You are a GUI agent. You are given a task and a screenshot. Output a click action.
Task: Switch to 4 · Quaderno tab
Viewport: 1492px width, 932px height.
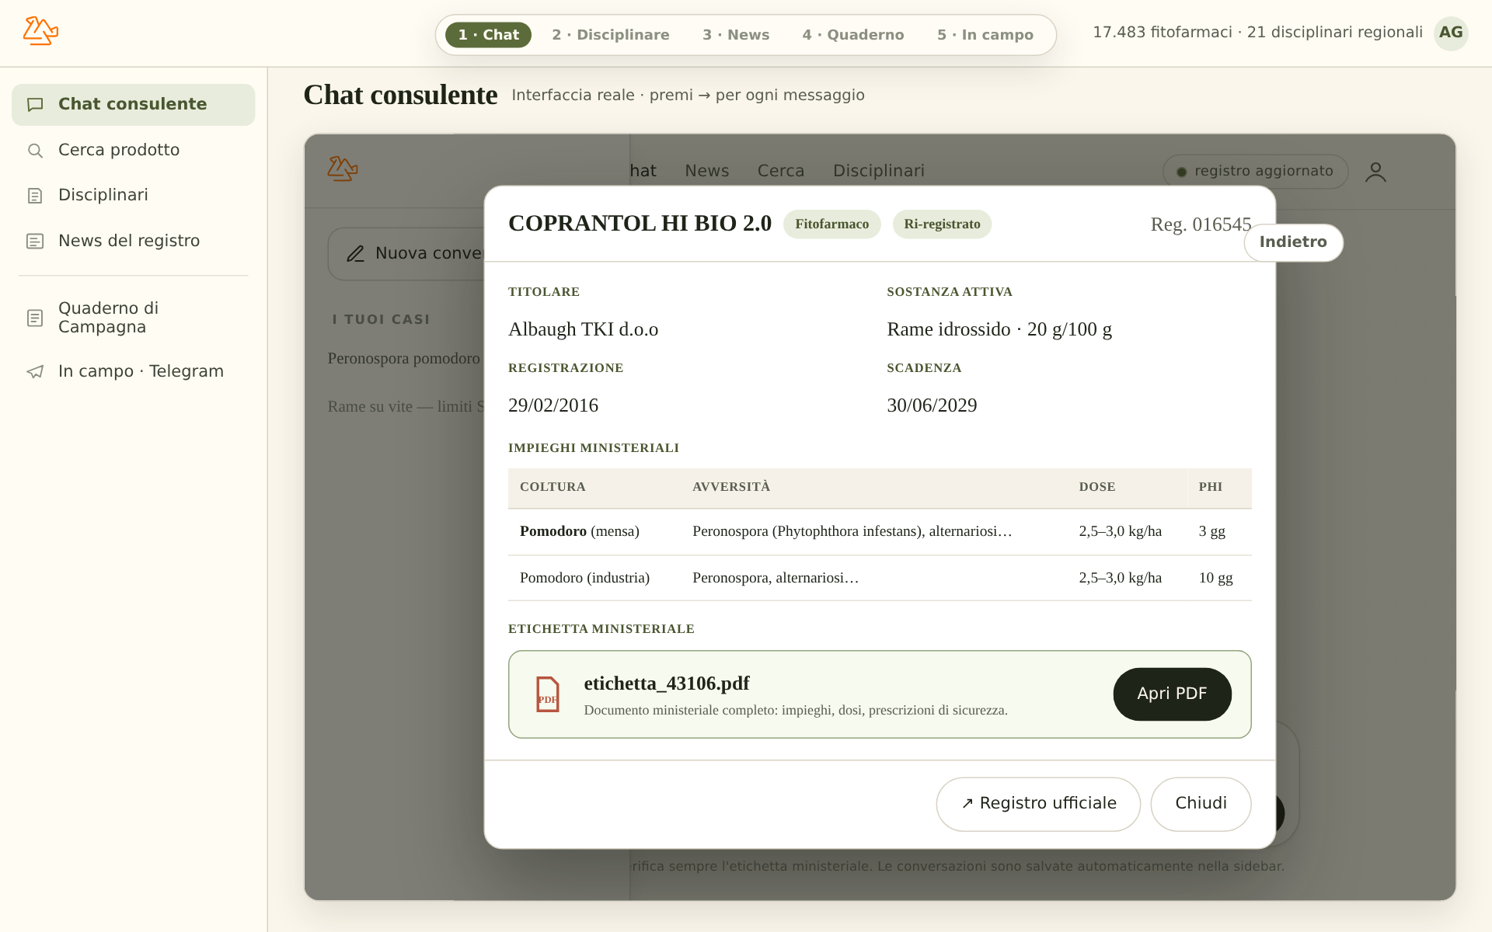853,35
